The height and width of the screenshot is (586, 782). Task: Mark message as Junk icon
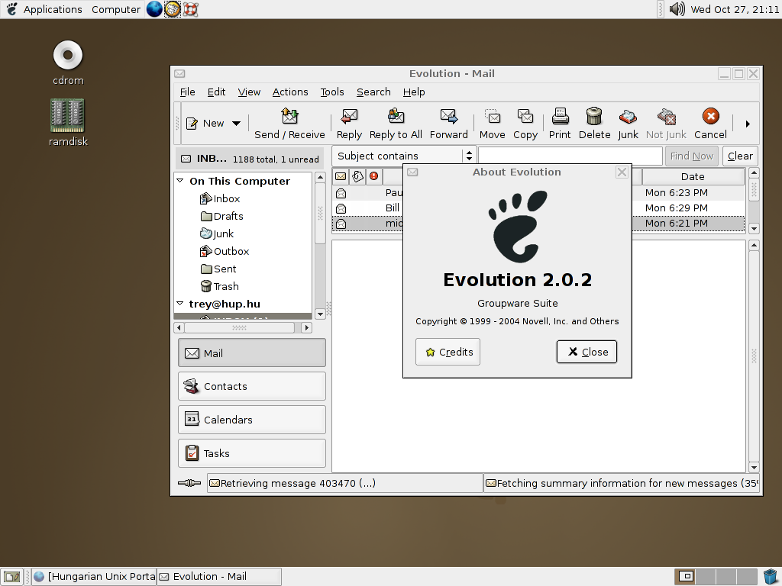[628, 117]
